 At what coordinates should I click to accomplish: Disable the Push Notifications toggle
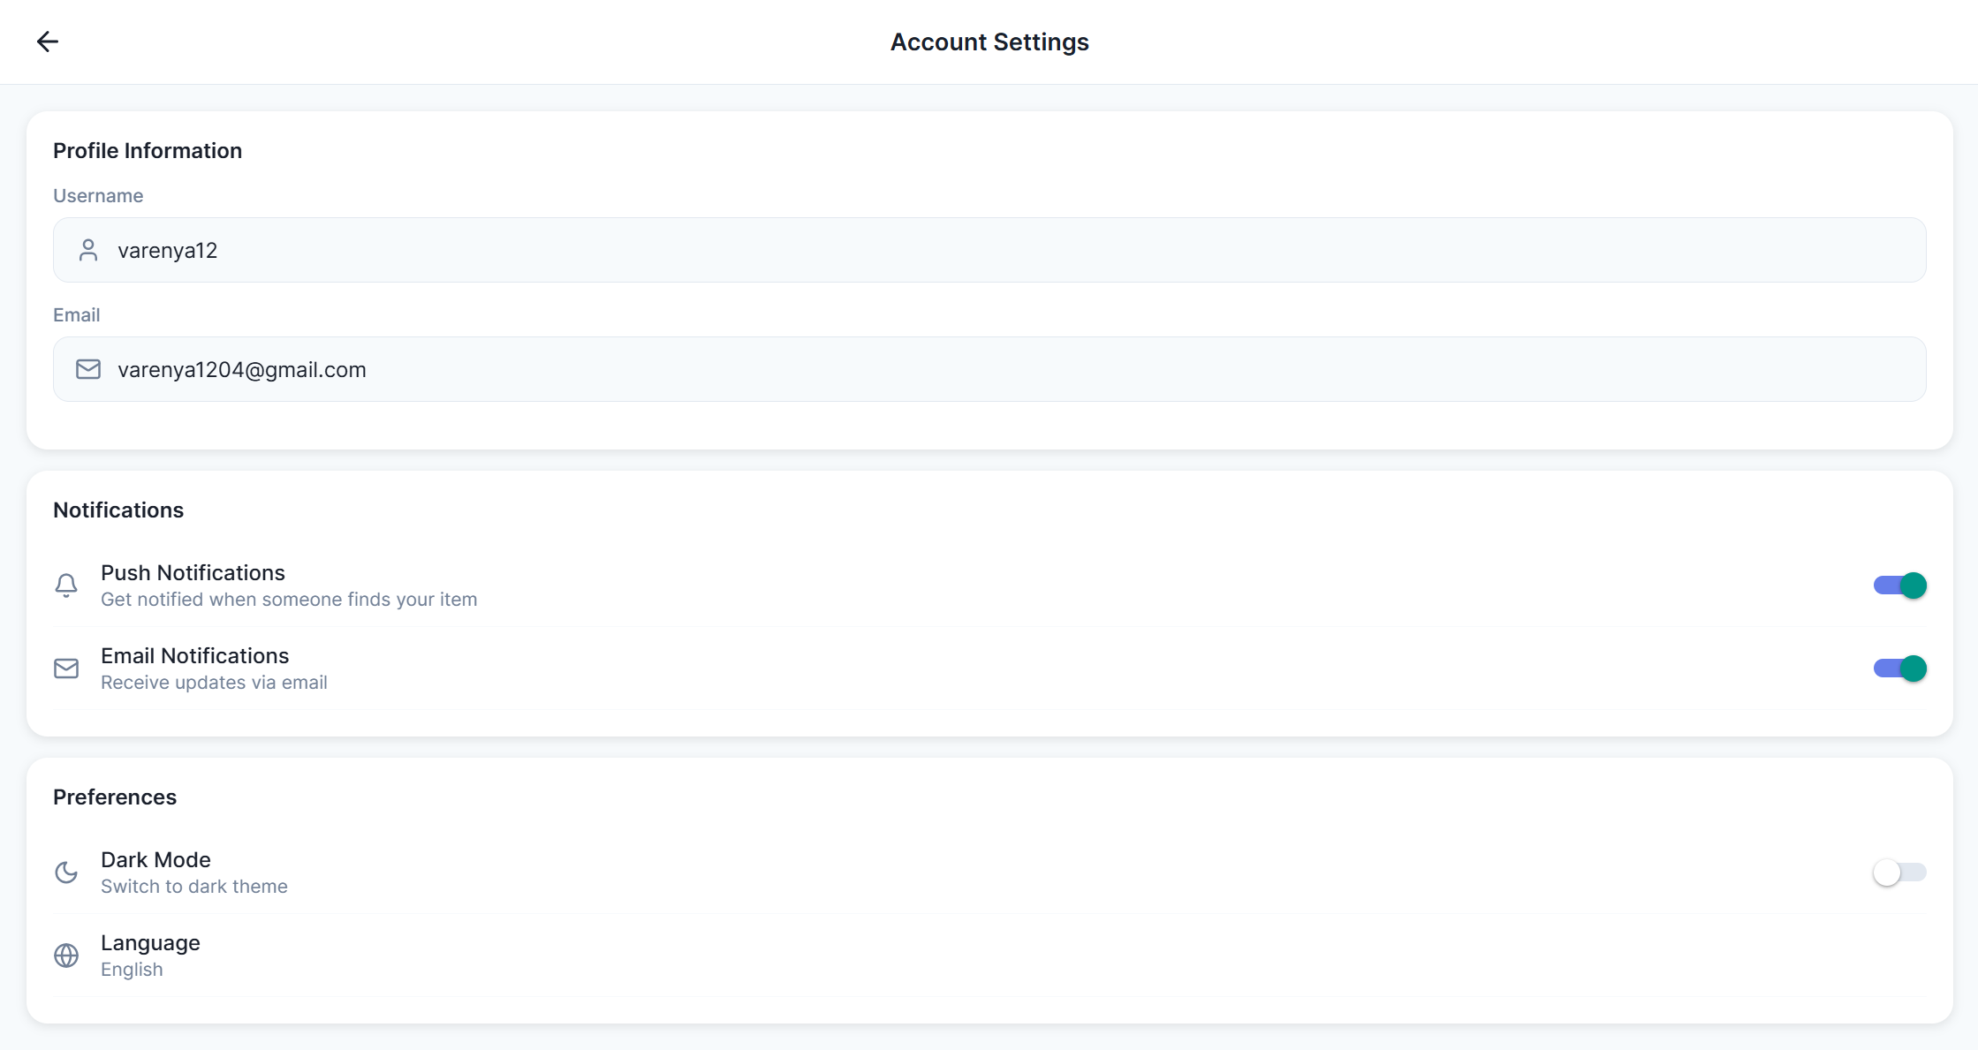point(1899,585)
